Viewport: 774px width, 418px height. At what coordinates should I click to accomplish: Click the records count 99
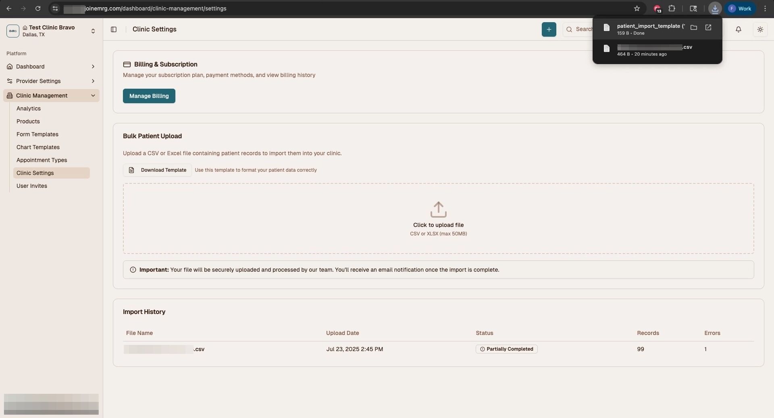pyautogui.click(x=641, y=349)
